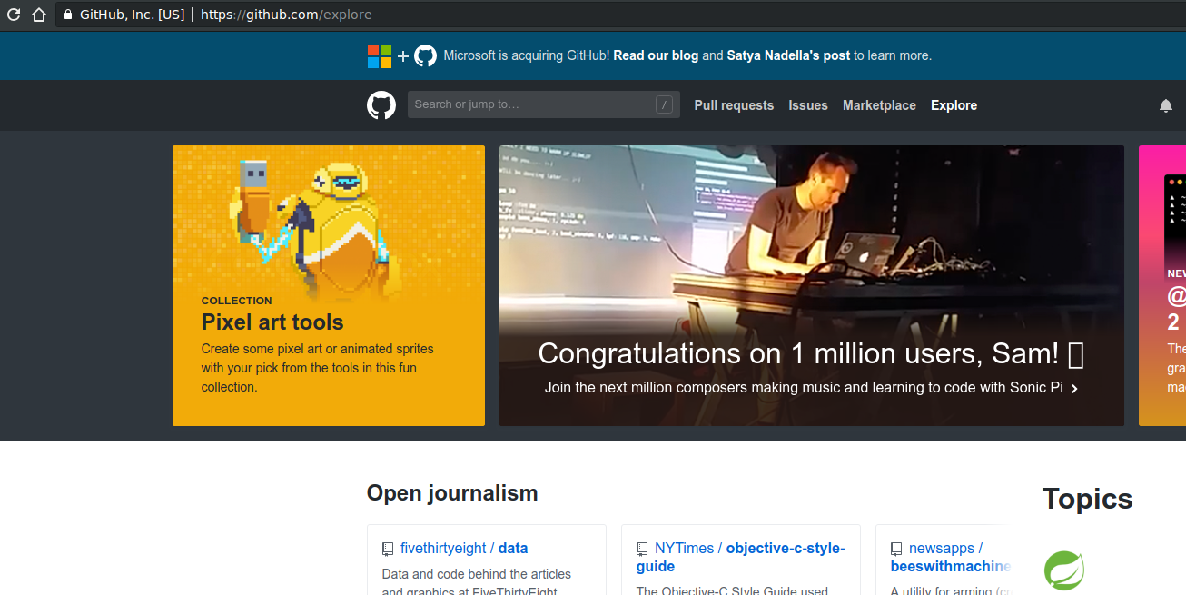1186x595 pixels.
Task: Go to browser home icon
Action: (38, 15)
